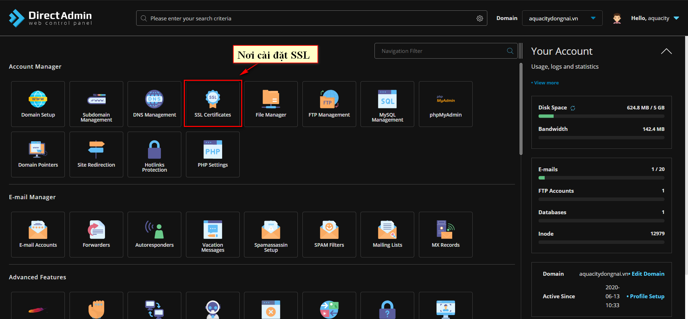Click the Edit Domain link
Viewport: 688px width, 319px height.
point(648,274)
